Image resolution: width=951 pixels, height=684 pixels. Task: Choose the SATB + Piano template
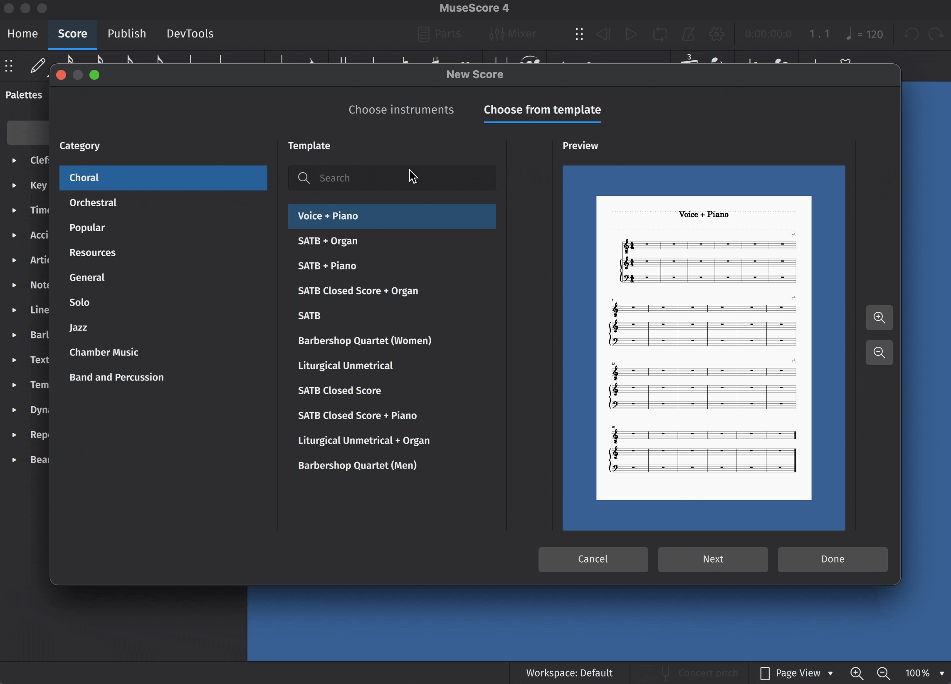(x=392, y=266)
